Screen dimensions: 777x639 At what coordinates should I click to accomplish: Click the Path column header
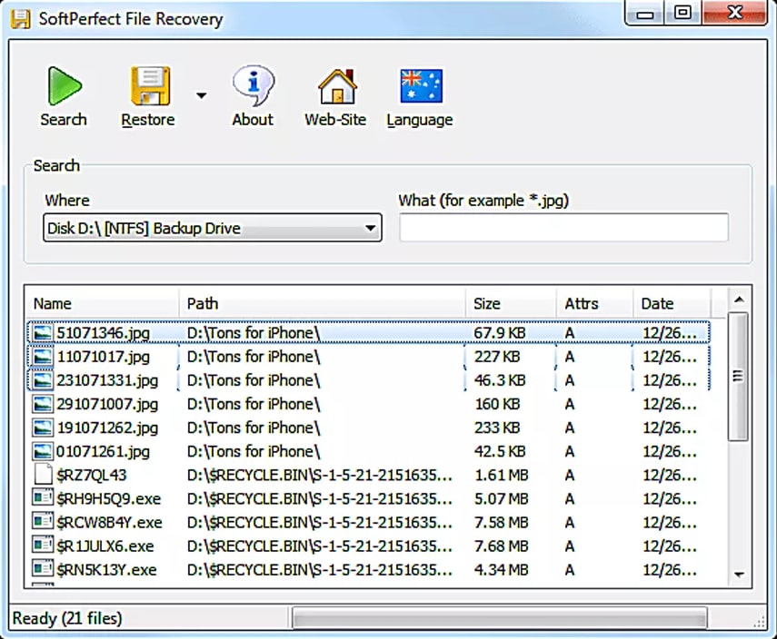(203, 304)
